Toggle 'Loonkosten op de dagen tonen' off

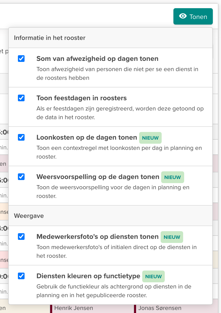21,137
